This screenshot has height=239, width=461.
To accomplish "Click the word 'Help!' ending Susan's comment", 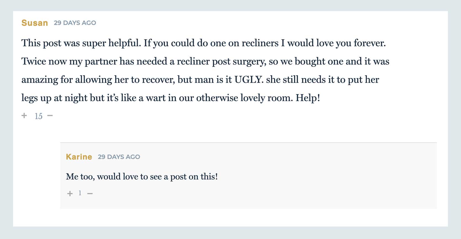I will point(308,98).
